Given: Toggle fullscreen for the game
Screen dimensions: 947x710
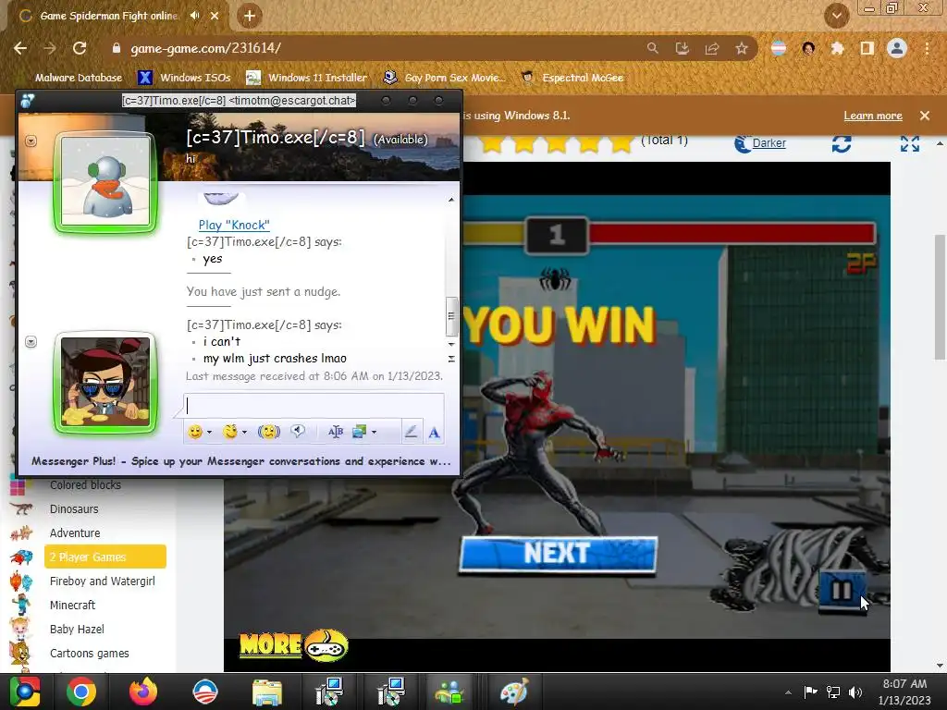Looking at the screenshot, I should (910, 143).
